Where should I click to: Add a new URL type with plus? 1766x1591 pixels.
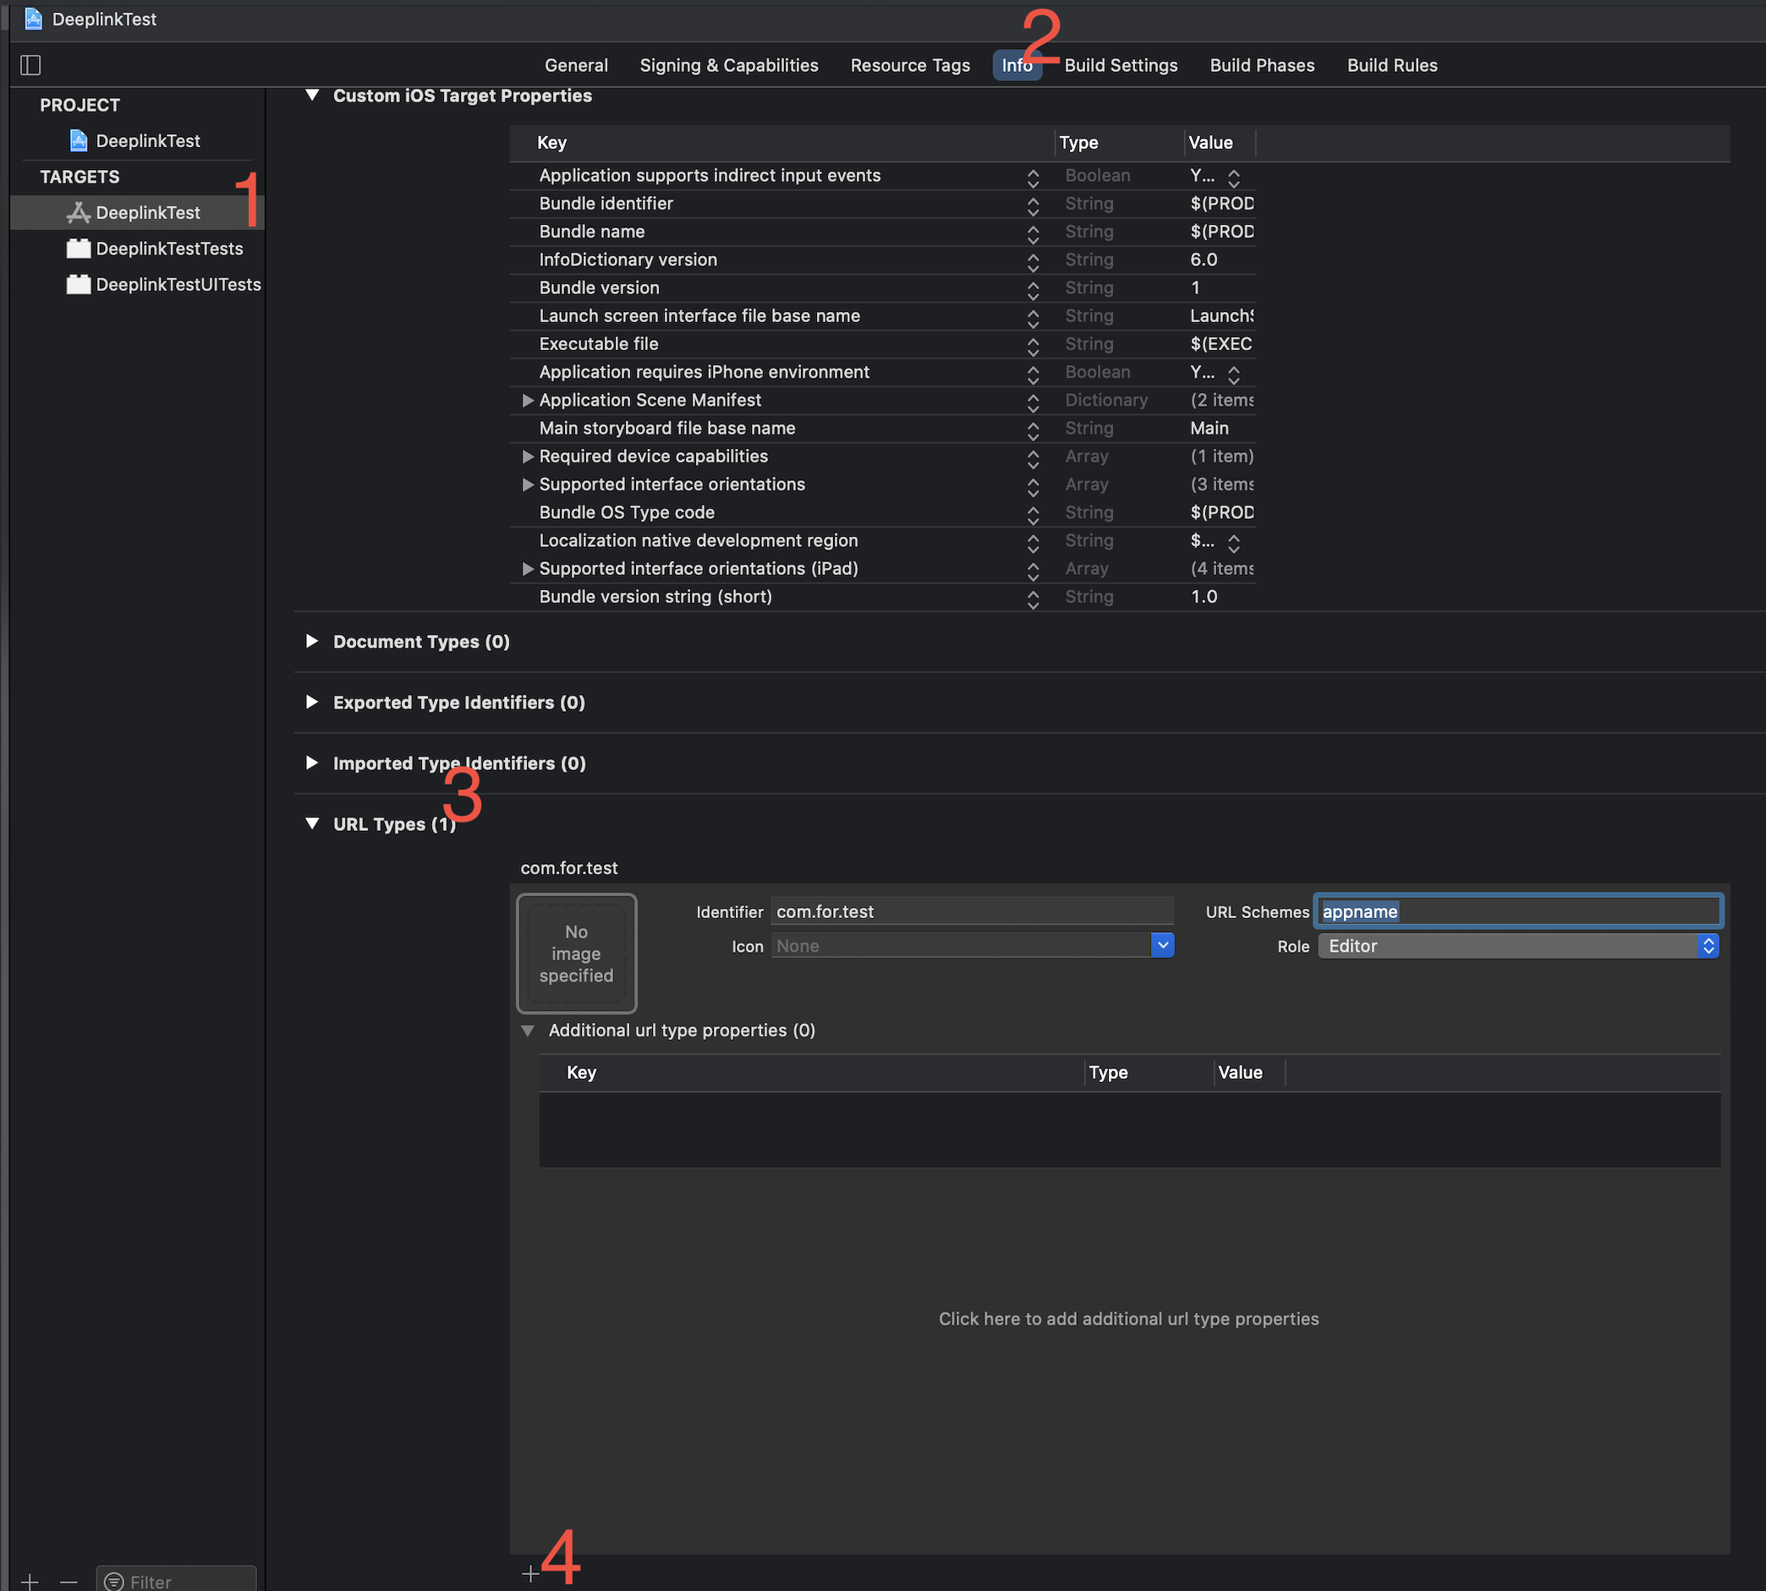pyautogui.click(x=530, y=1574)
